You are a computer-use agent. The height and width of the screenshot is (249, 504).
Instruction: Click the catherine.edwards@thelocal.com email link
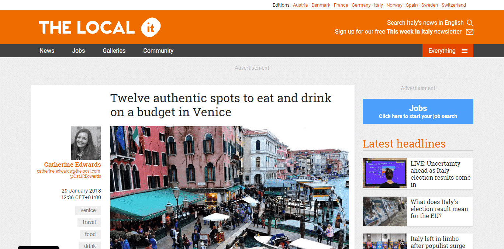[69, 171]
